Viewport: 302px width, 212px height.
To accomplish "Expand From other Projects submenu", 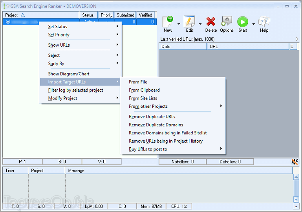I will click(173, 106).
